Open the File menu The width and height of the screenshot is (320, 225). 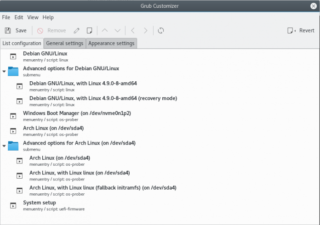pyautogui.click(x=6, y=17)
